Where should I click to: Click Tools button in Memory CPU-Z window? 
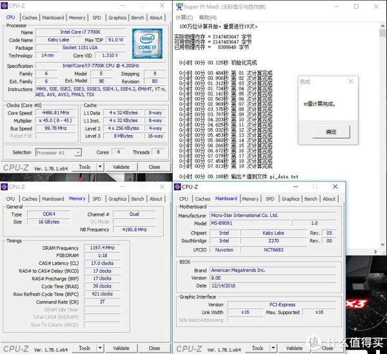(84, 348)
